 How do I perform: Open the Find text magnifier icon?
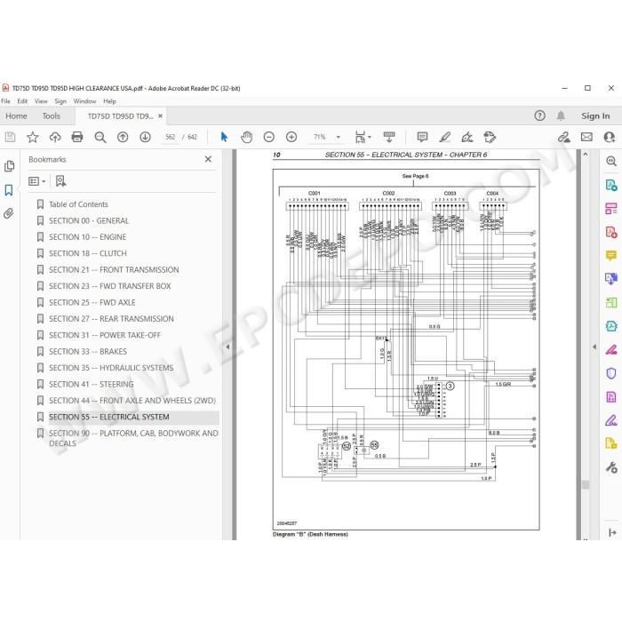[100, 137]
